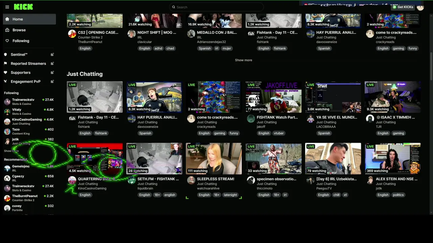The image size is (433, 243).
Task: Open specimen observatio stream thumbnail
Action: (273, 159)
